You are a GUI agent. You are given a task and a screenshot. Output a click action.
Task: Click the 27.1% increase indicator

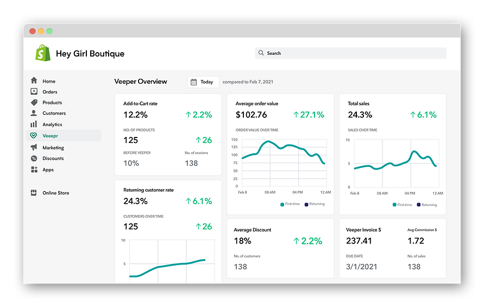tap(309, 115)
